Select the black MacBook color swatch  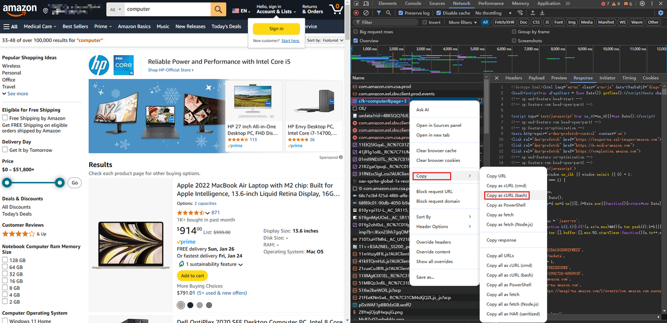190,305
